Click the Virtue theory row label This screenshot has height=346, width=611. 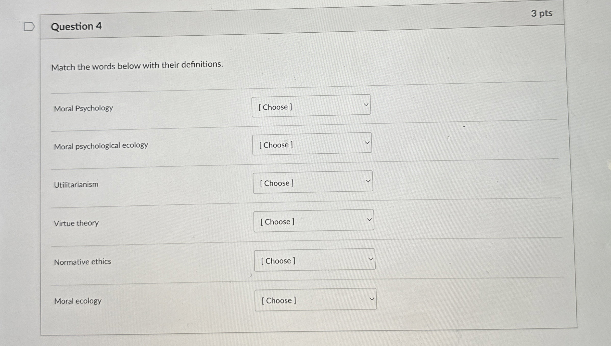tap(76, 223)
